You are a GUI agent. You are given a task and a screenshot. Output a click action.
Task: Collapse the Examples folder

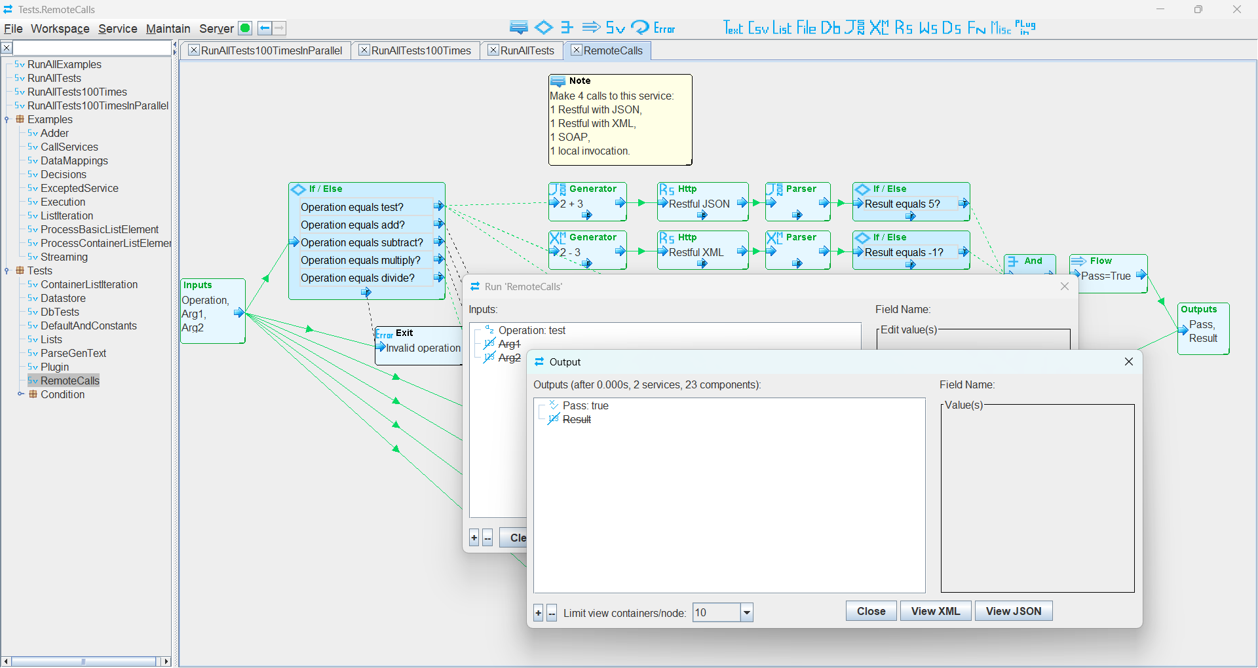(7, 119)
